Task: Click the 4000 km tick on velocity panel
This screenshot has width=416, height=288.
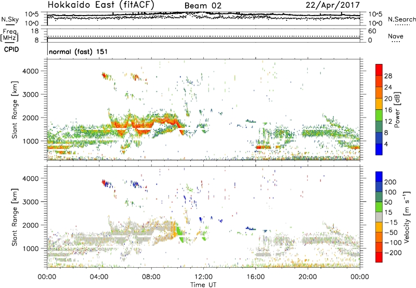Action: click(30, 178)
